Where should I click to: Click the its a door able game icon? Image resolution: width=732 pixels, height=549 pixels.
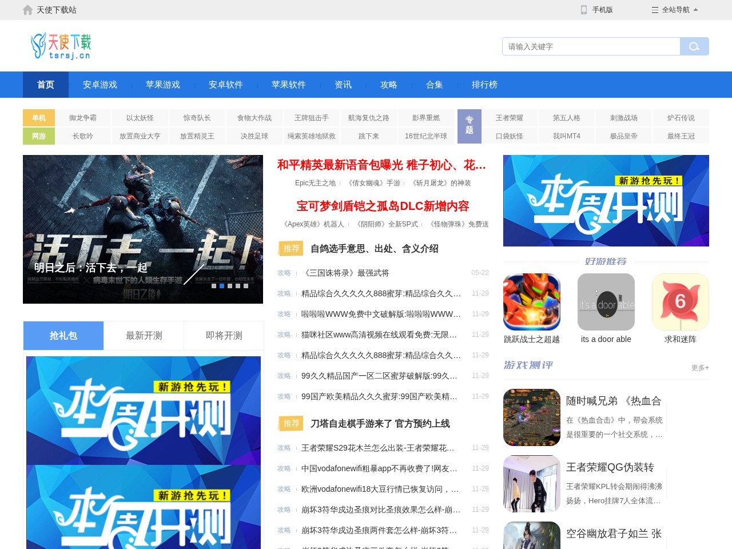(606, 302)
